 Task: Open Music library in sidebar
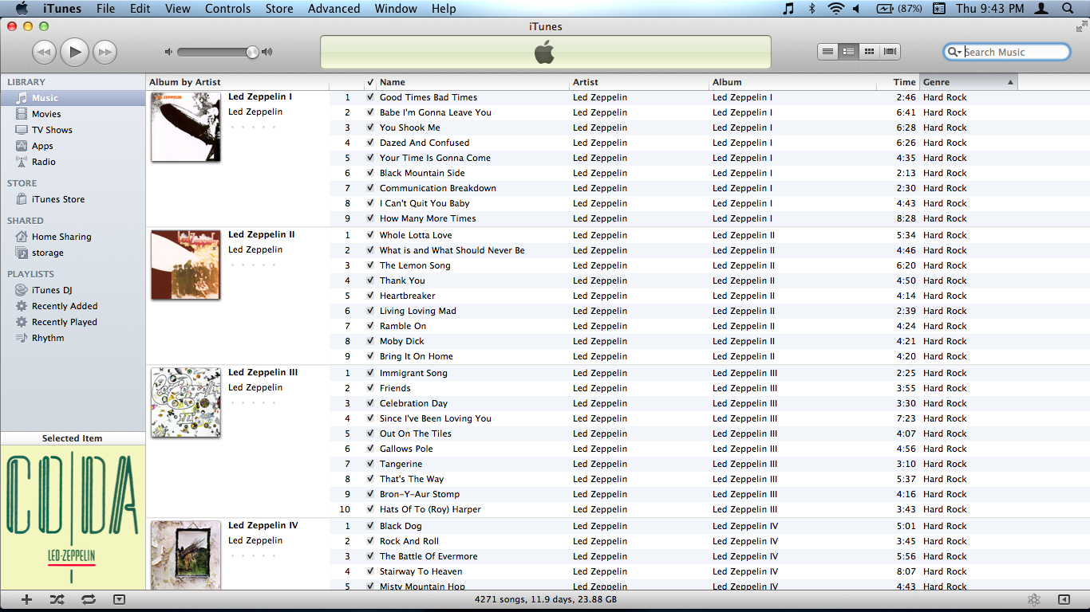click(73, 98)
